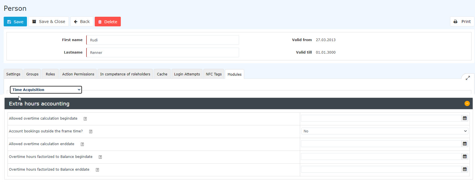The height and width of the screenshot is (182, 475).
Task: Show help for Overtime hours Balance enddate
Action: [x=97, y=170]
